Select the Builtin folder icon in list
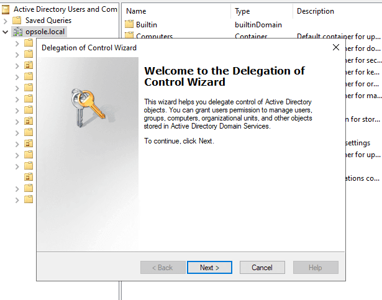 click(129, 24)
